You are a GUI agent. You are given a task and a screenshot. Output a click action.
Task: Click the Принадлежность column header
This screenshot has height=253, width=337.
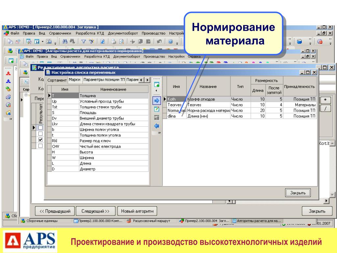pyautogui.click(x=299, y=87)
